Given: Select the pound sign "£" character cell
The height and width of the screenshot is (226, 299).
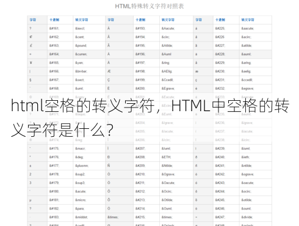Looking at the screenshot, I should 37,46.
